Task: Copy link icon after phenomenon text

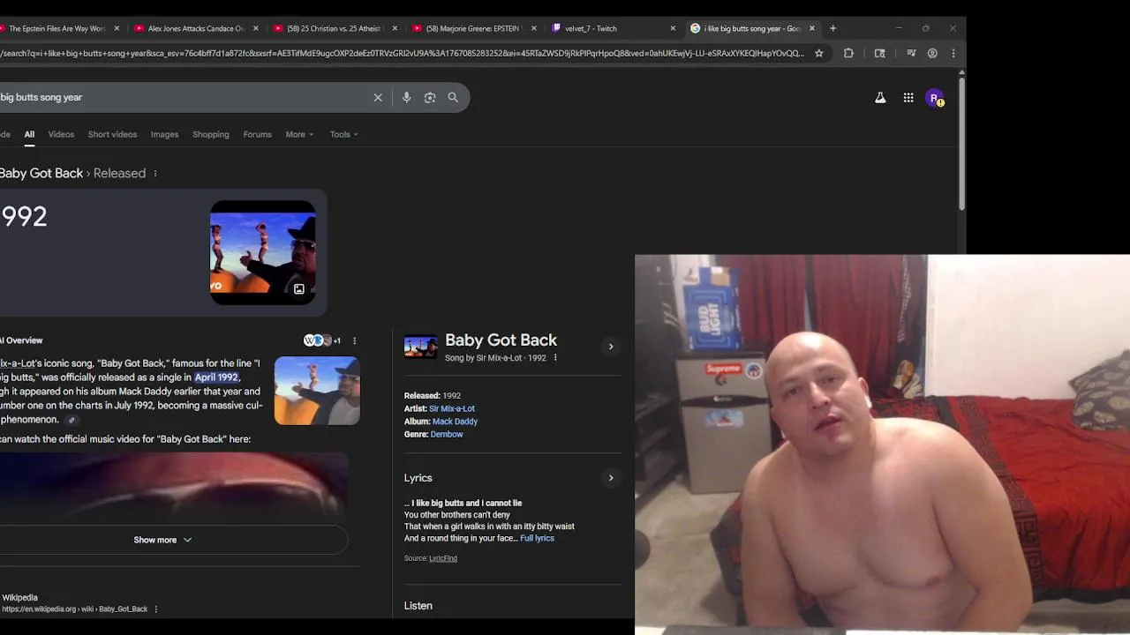Action: (x=72, y=420)
